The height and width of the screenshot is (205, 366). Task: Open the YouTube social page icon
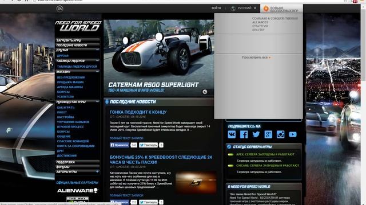pyautogui.click(x=293, y=134)
